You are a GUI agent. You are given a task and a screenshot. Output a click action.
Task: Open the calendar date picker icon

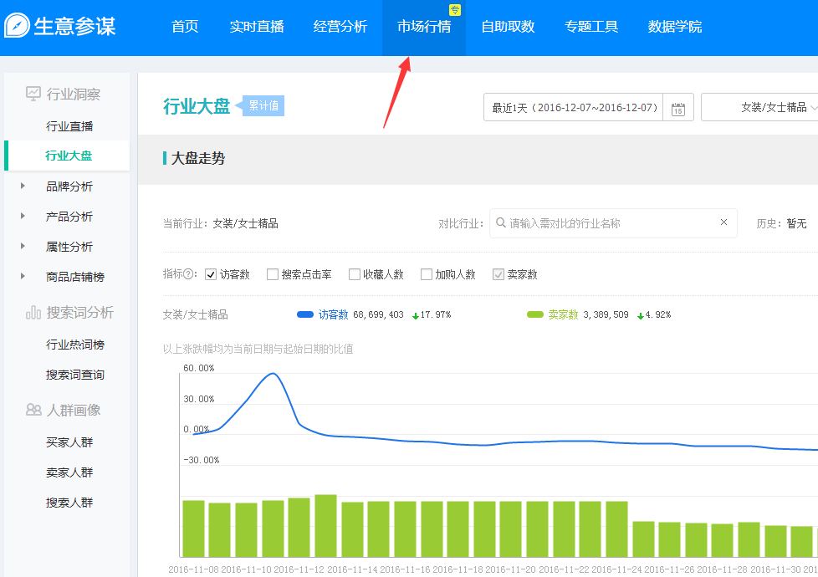[677, 108]
